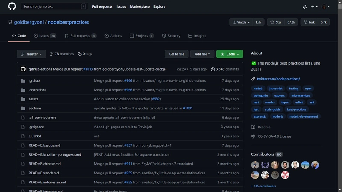Viewport: 342px width, 192px height.
Task: Open the notifications bell
Action: click(304, 6)
